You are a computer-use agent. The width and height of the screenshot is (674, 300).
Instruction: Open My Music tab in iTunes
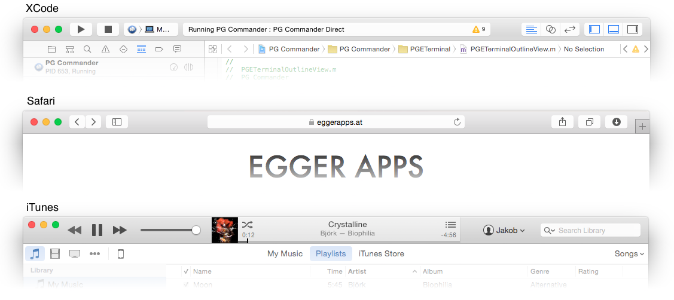[x=285, y=253]
